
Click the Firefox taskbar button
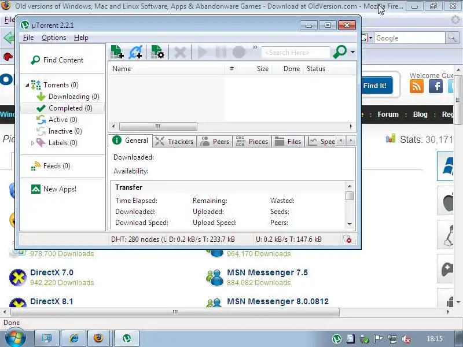(x=98, y=338)
